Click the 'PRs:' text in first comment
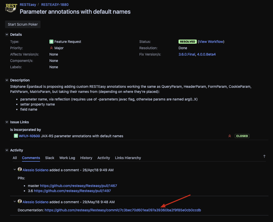This screenshot has height=222, width=273. click(22, 178)
